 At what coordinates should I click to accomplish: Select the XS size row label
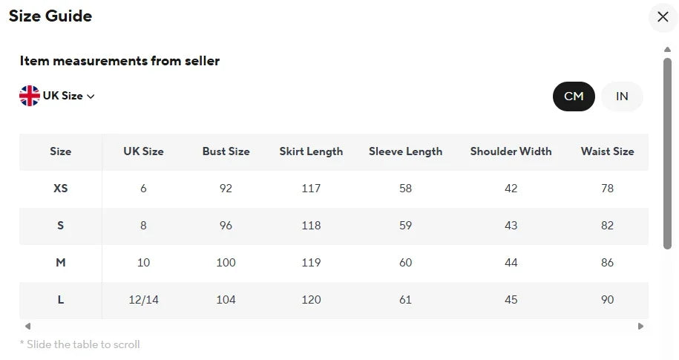(x=61, y=189)
